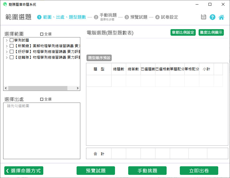Click the save disk icon
This screenshot has width=230, height=178.
204,17
